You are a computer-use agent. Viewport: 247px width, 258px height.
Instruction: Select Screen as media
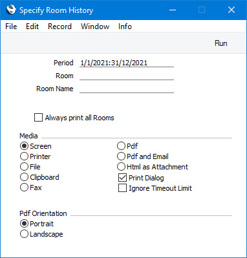click(x=24, y=146)
